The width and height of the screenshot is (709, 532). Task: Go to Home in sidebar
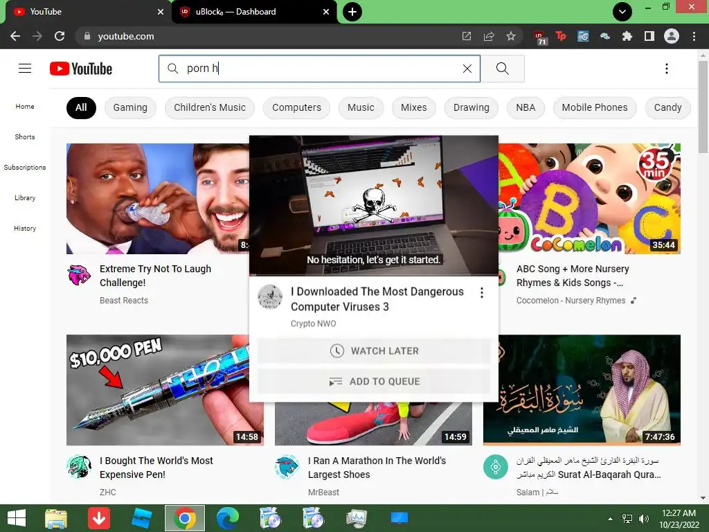[x=25, y=106]
